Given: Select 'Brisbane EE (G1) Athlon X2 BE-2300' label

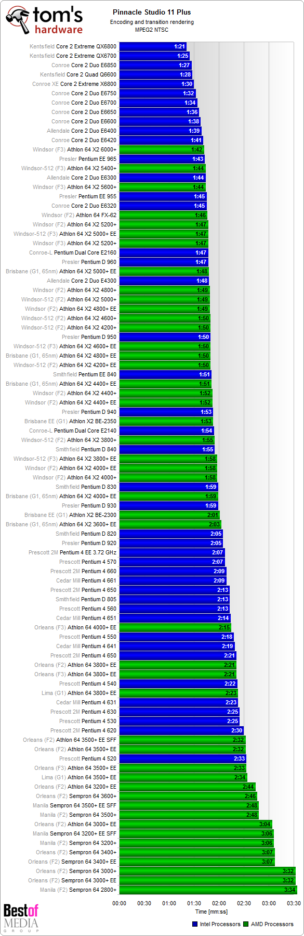Looking at the screenshot, I should 70,515.
